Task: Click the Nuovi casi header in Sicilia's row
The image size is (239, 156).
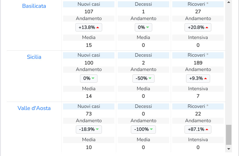Action: (x=89, y=55)
